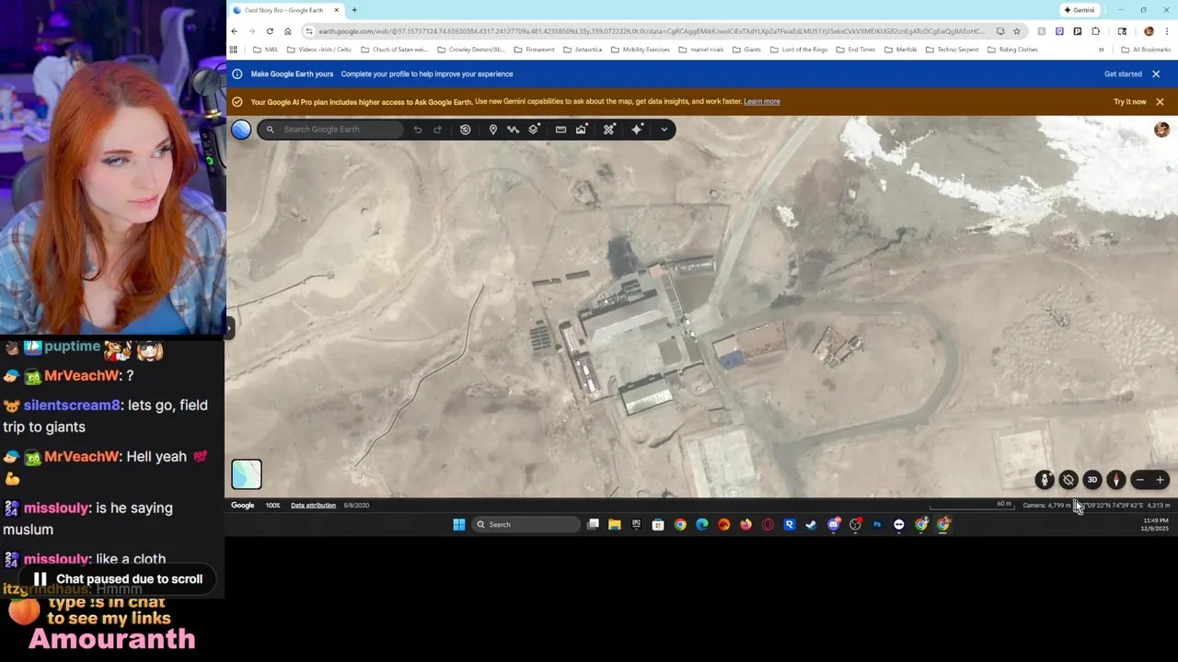
Task: Click the satellite design tool icon
Action: pyautogui.click(x=608, y=130)
